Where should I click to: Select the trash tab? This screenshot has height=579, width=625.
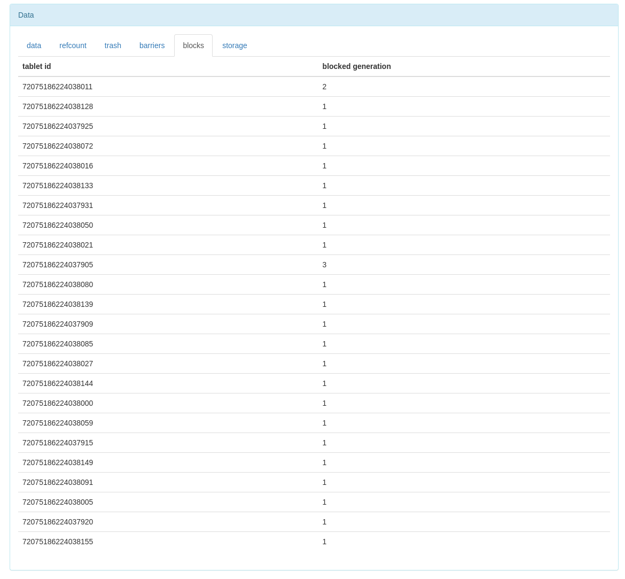point(113,45)
